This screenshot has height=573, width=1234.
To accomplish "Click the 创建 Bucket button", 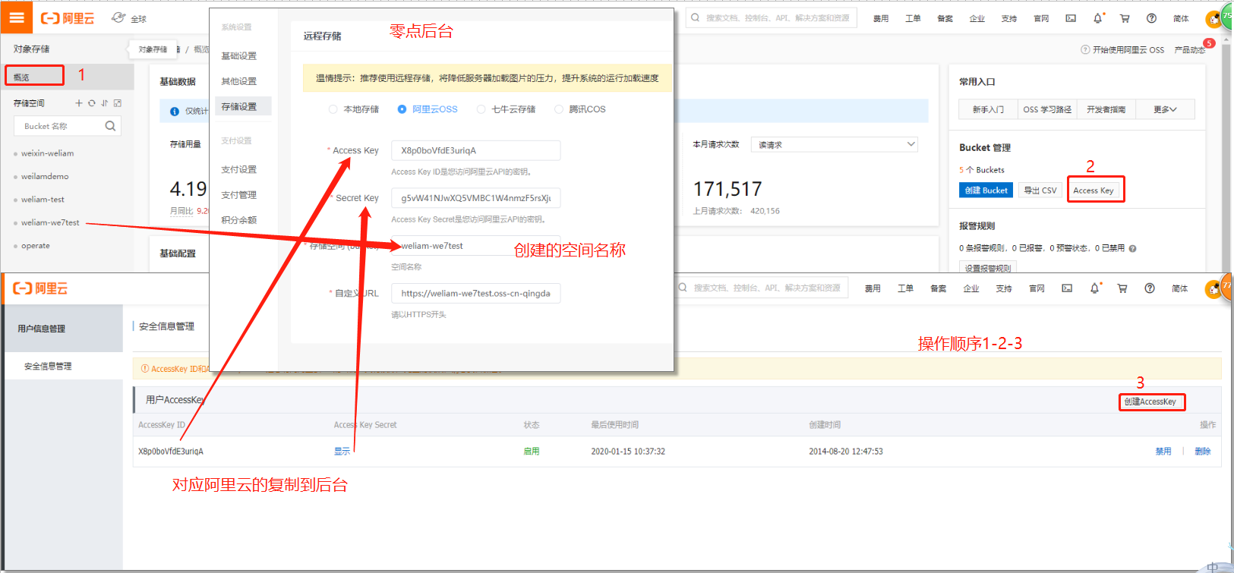I will click(x=986, y=190).
